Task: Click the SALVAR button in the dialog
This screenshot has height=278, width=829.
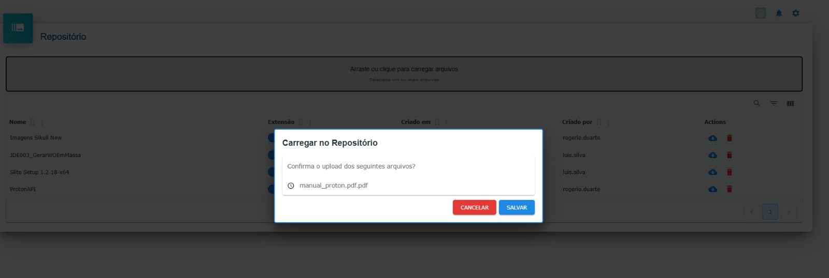Action: point(517,207)
